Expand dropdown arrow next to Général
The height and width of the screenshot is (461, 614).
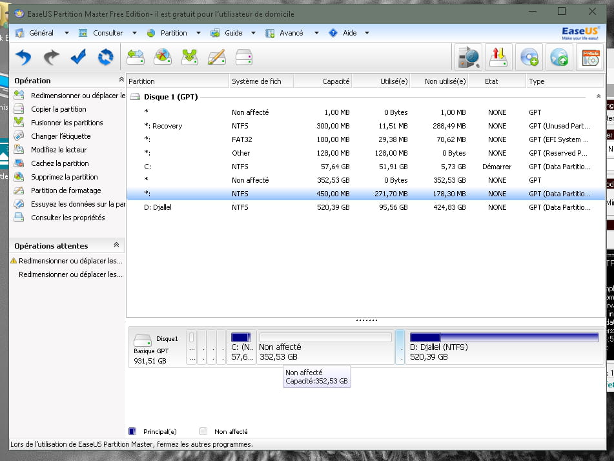67,33
